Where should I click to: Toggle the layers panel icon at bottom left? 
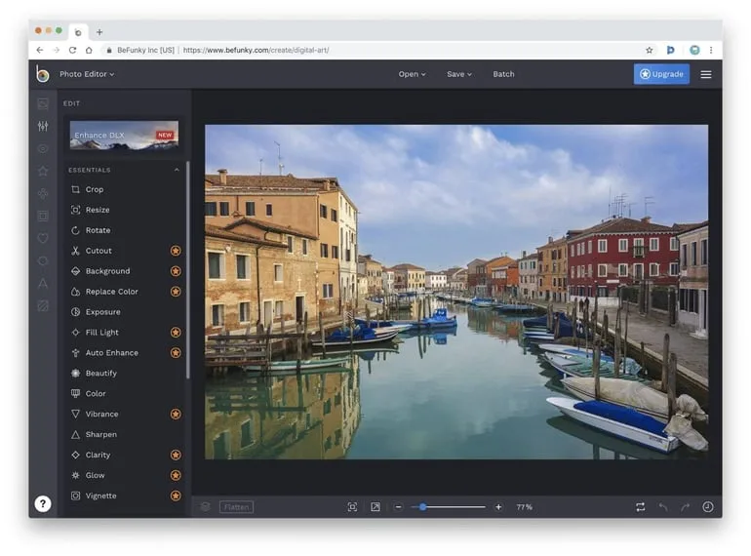[206, 507]
